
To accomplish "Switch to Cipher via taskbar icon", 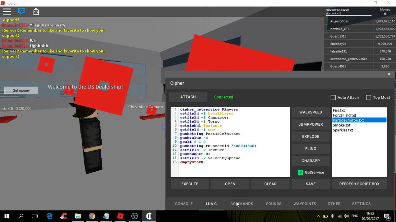I will pos(149,216).
